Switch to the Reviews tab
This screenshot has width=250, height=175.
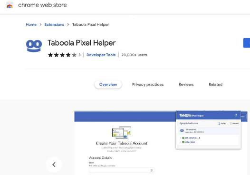click(x=186, y=85)
